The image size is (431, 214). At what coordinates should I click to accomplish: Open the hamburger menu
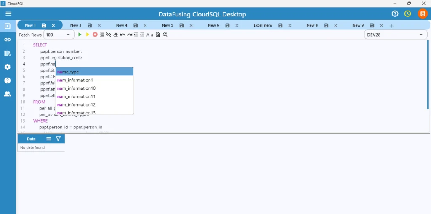point(8,14)
